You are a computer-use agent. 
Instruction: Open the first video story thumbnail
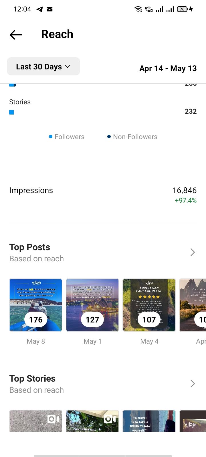36,421
